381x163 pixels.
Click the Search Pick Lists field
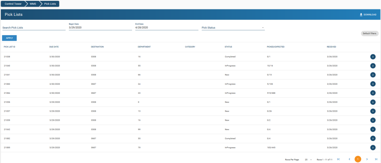[x=34, y=28]
